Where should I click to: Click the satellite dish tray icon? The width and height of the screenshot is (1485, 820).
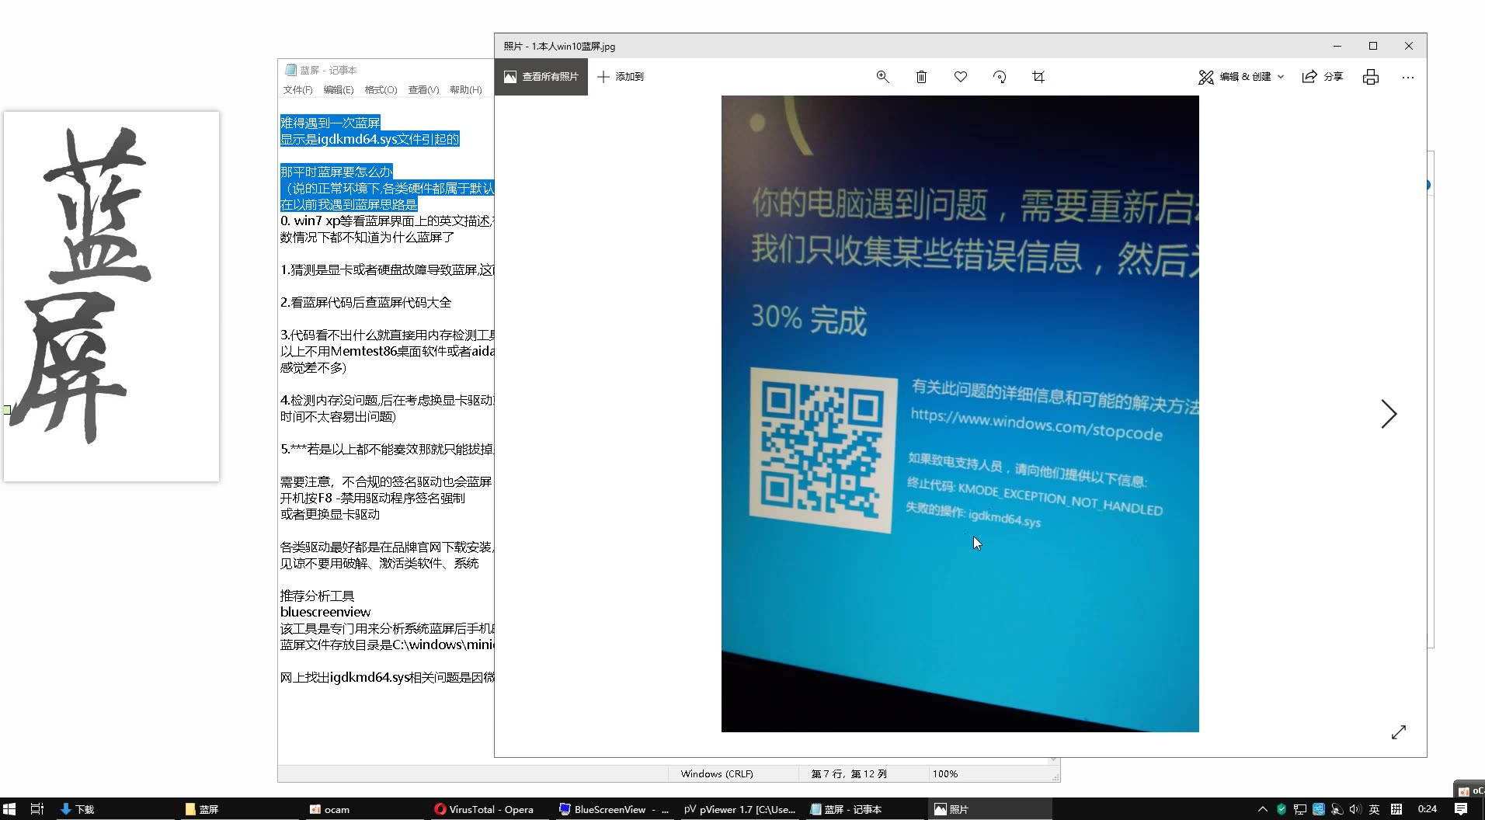pyautogui.click(x=1337, y=809)
